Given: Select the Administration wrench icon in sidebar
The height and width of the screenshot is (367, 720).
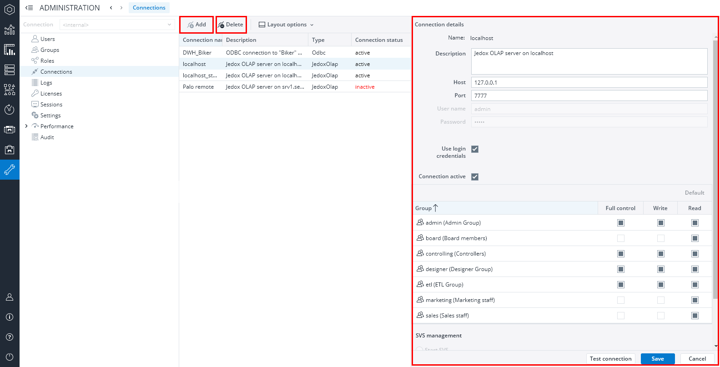Looking at the screenshot, I should [10, 170].
